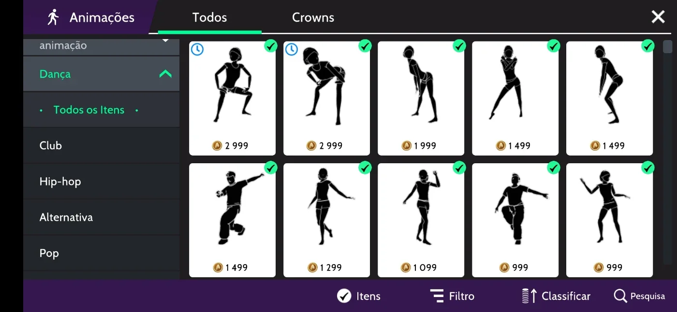Switch to the Todos tab
Screen dimensions: 677x312
click(209, 17)
